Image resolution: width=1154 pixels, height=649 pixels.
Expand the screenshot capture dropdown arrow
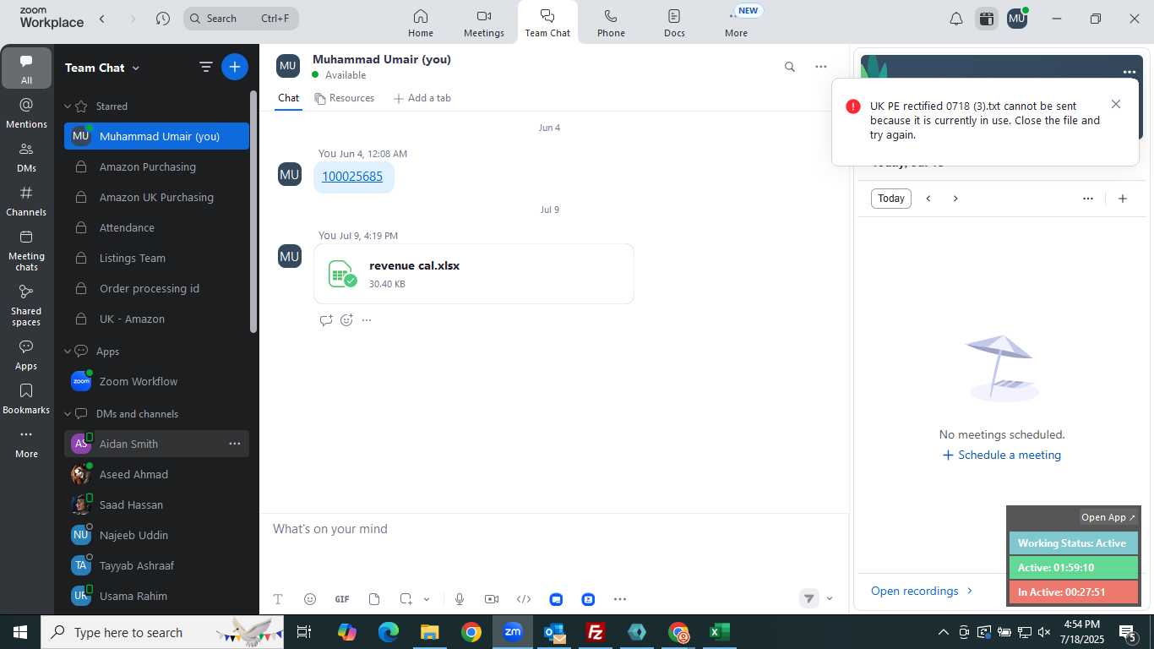[x=427, y=599]
